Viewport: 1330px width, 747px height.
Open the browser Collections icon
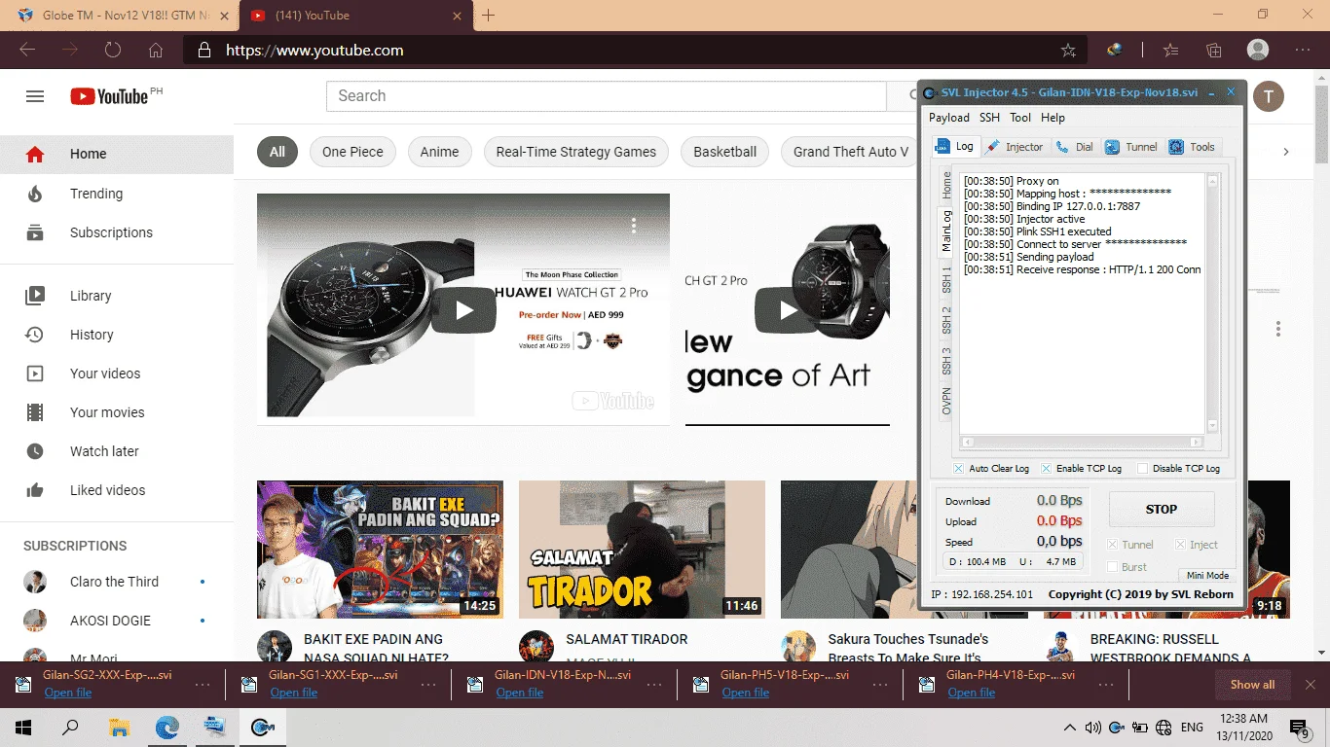click(x=1214, y=51)
